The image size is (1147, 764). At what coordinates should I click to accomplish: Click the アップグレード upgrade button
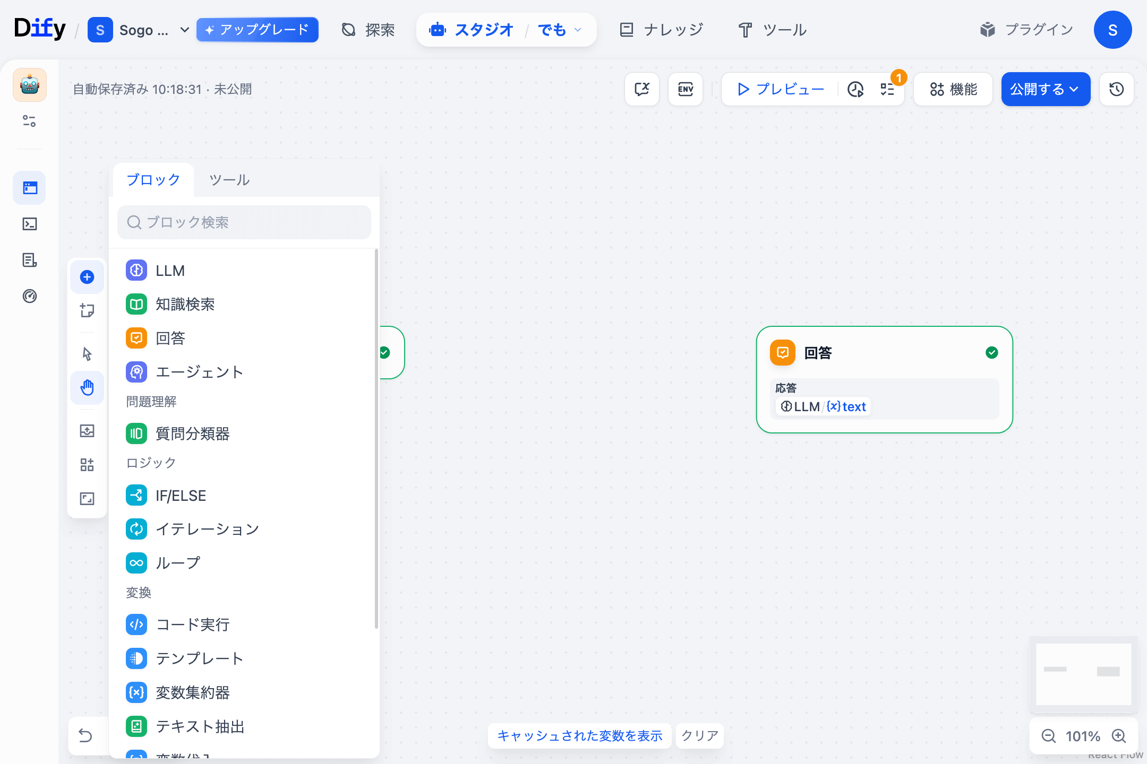(257, 30)
